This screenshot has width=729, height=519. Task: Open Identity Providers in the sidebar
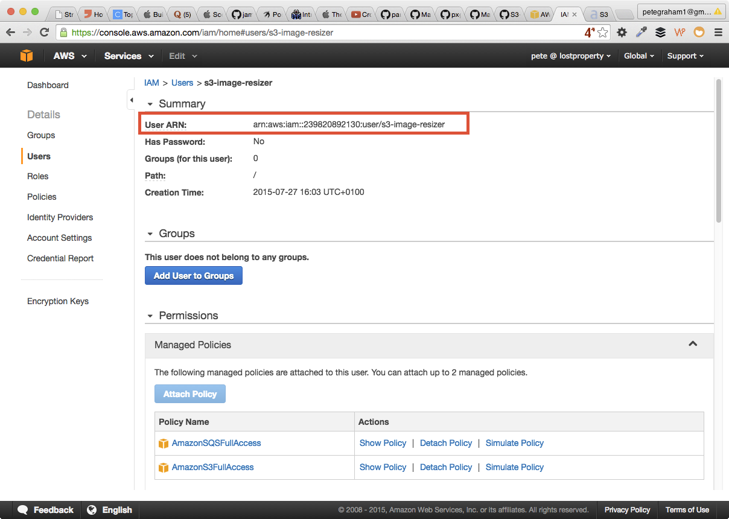[x=60, y=217]
